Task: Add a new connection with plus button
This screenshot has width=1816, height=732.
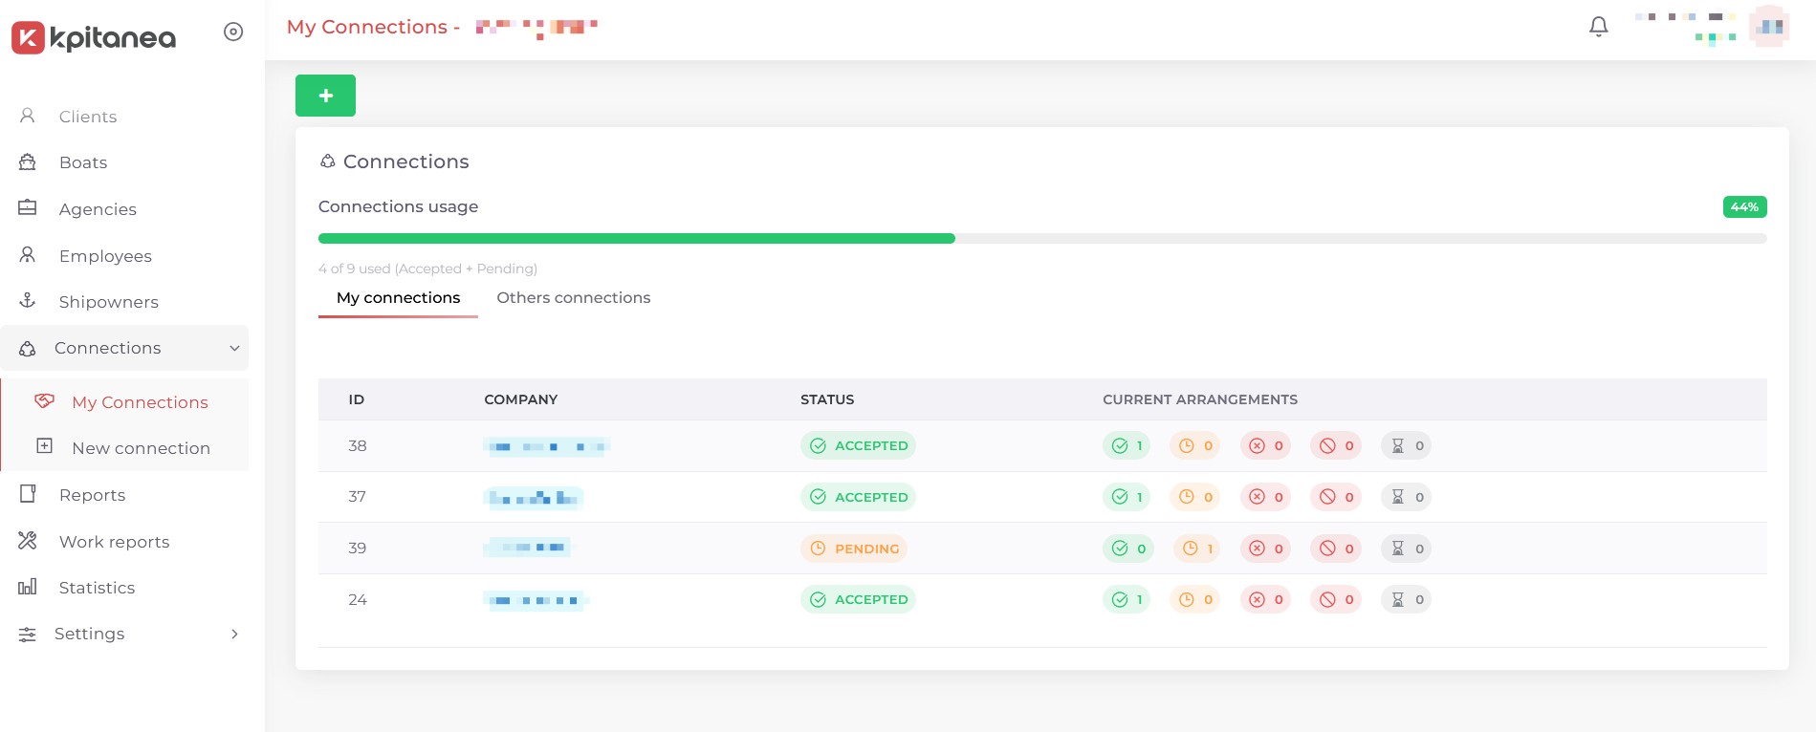Action: pos(325,96)
